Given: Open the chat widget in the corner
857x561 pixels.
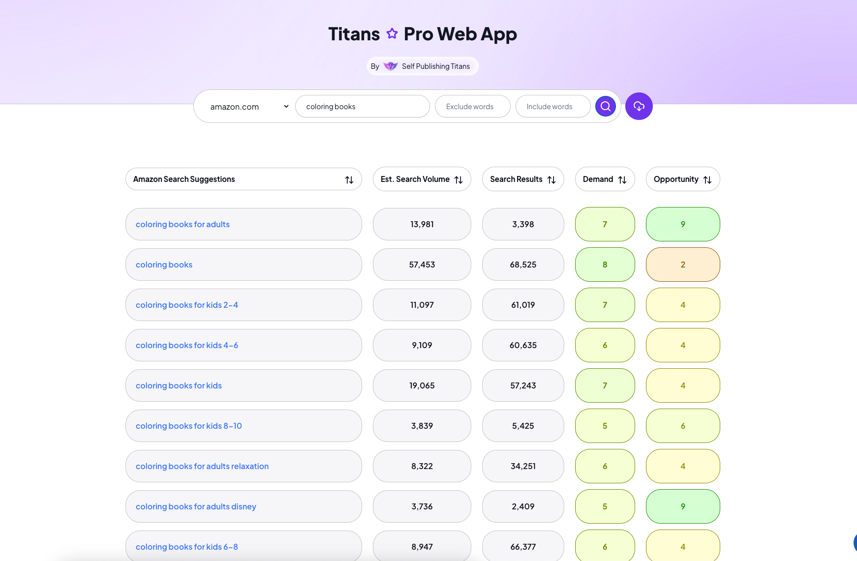Looking at the screenshot, I should click(x=853, y=543).
